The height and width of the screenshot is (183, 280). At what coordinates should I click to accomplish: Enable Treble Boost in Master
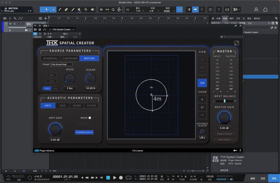pos(225,134)
